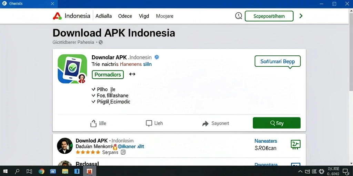Click the small icon beside Gicirtidberer Pahesiia
Screen dimensions: 353x176
[x=101, y=42]
